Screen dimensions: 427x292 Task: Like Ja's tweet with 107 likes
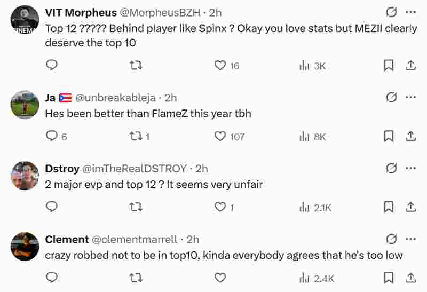(220, 136)
